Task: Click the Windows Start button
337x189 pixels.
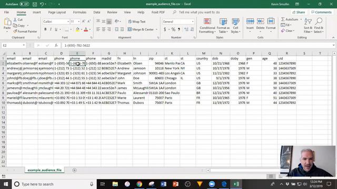Action: click(6, 184)
